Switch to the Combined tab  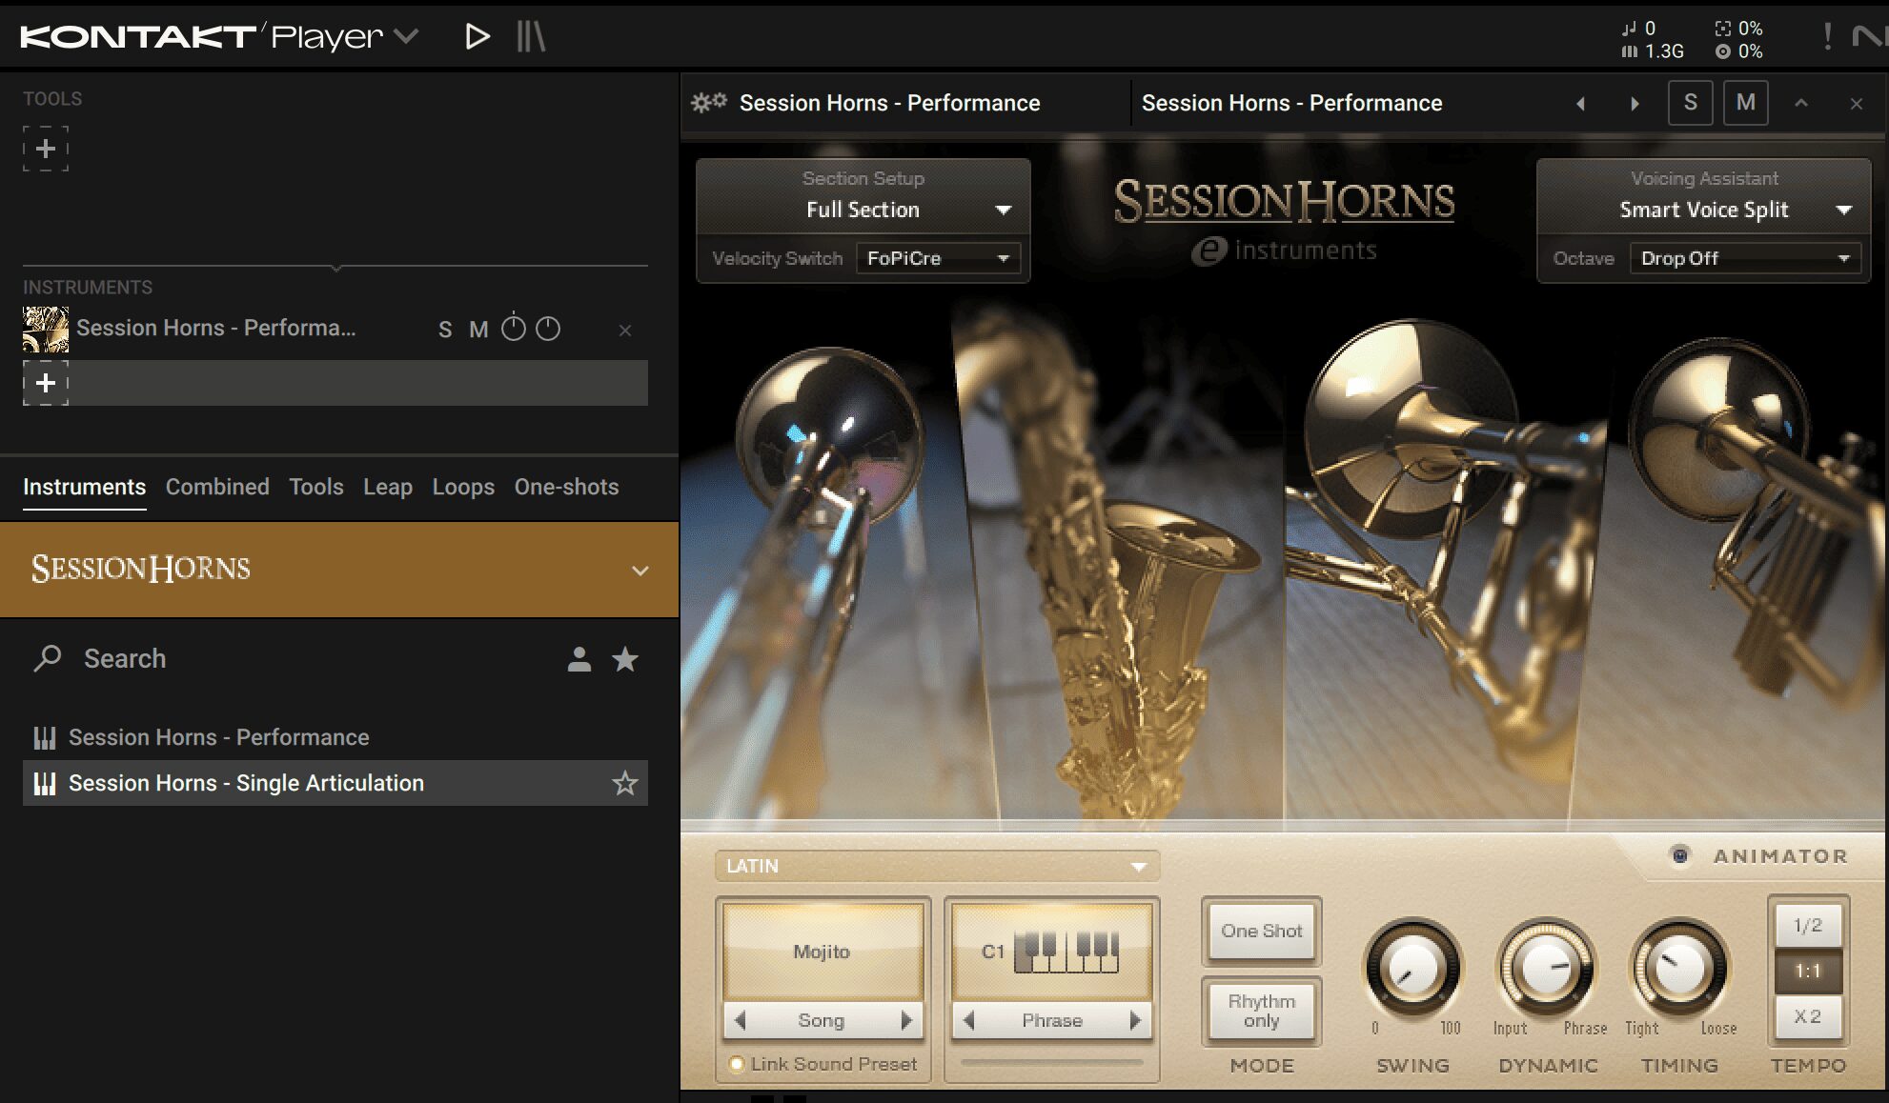217,487
